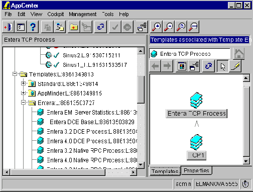Click the exit door toolbar icon
Image resolution: width=253 pixels, height=192 pixels.
click(8, 27)
